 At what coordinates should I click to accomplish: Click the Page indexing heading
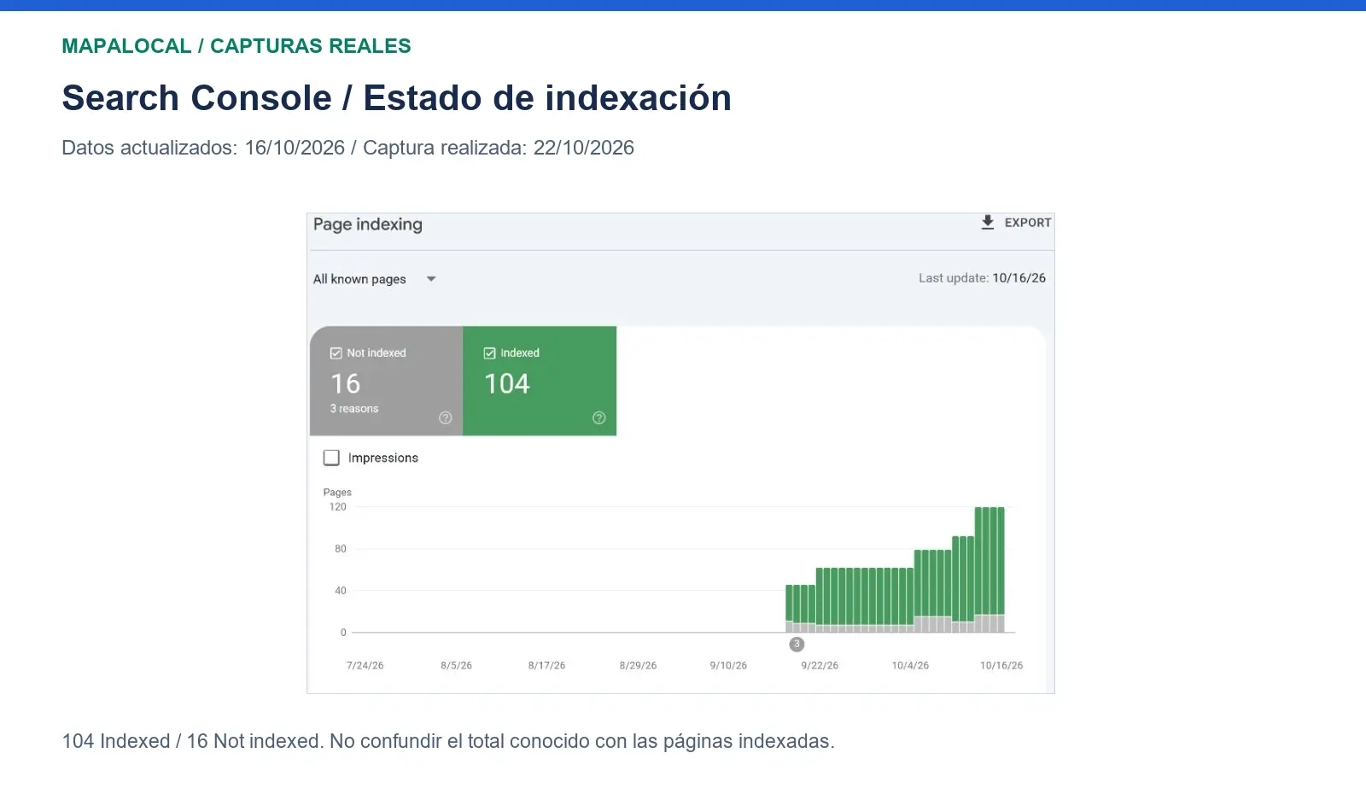coord(368,225)
